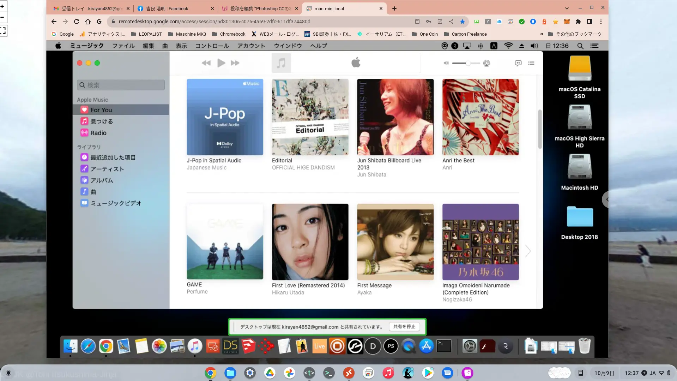Open the コントロール menu
The width and height of the screenshot is (677, 381).
coord(212,46)
